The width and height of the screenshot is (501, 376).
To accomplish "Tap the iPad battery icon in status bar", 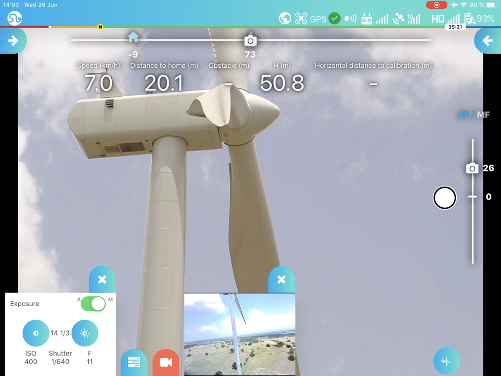I will point(492,5).
